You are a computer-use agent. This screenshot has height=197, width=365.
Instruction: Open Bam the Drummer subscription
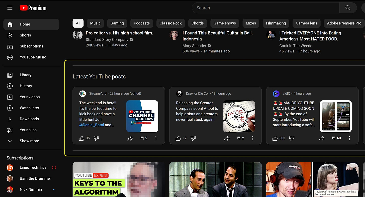point(31,178)
